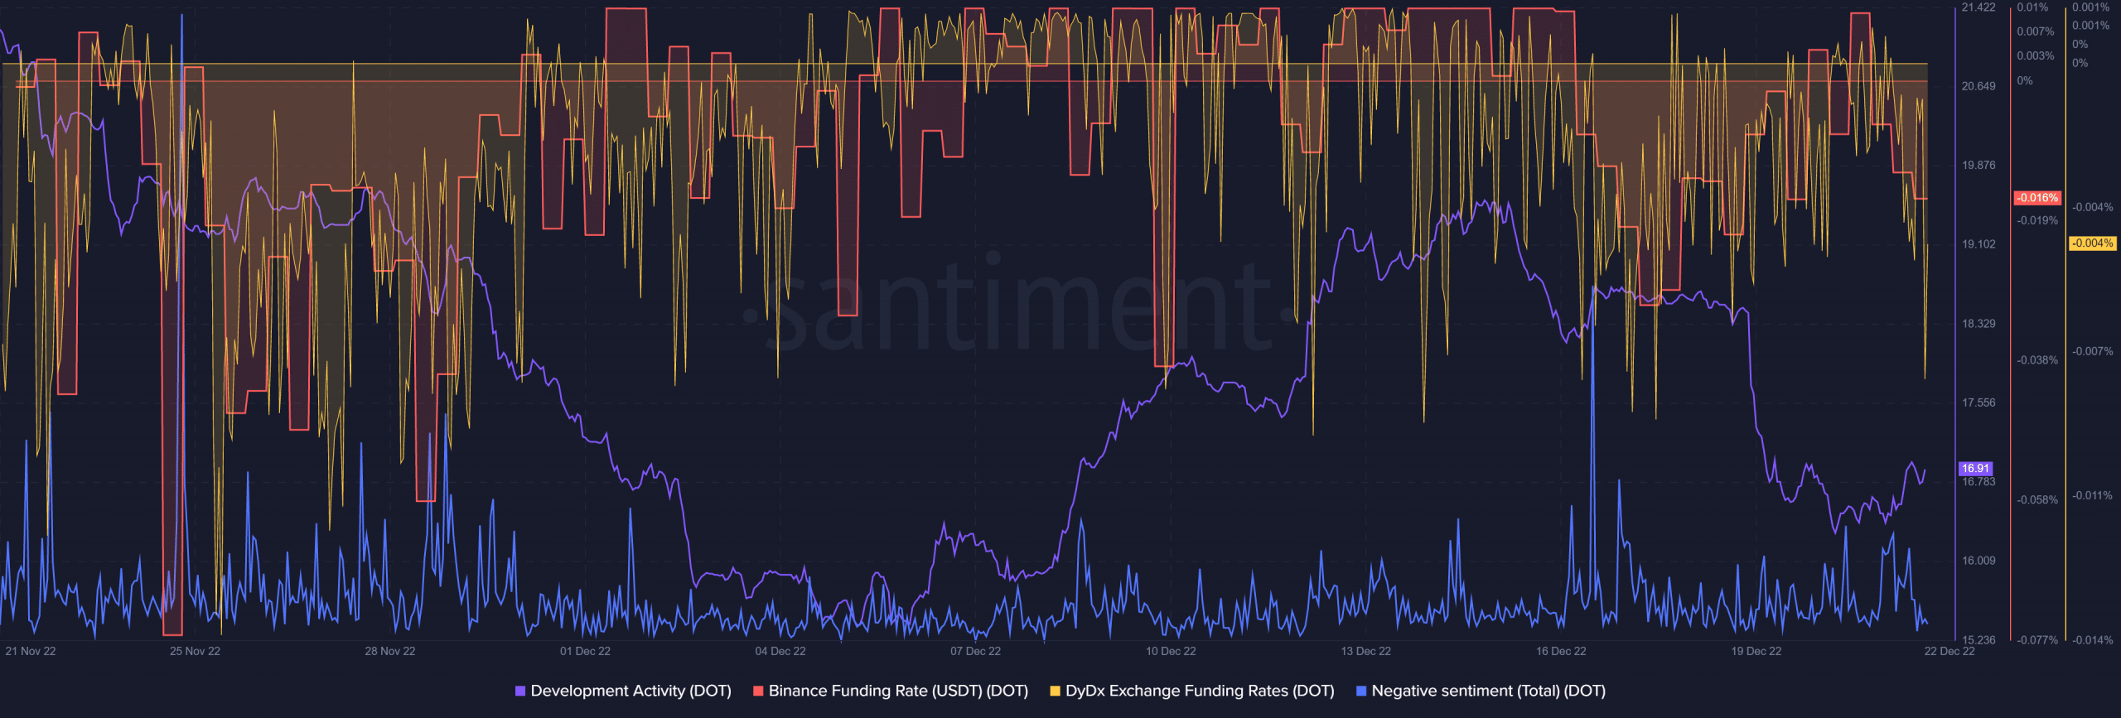Click red swatch beside Binance Funding Rate
The image size is (2121, 718).
coord(758,691)
